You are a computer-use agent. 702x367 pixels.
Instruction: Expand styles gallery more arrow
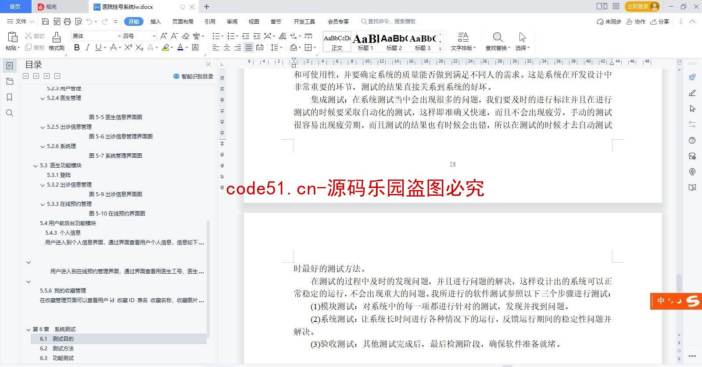pos(441,49)
